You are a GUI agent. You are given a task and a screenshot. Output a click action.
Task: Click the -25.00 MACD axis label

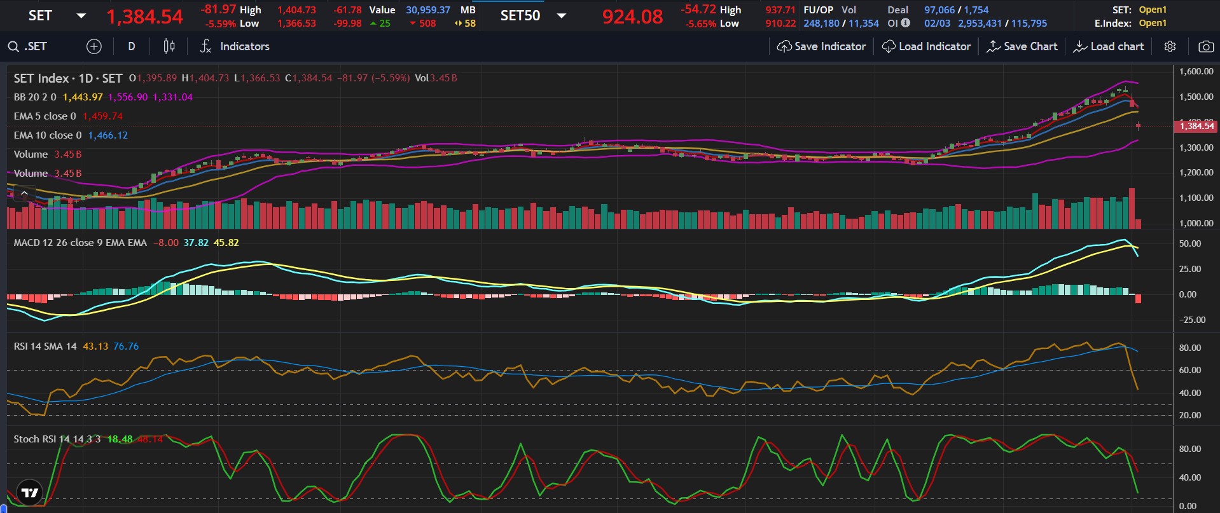click(1191, 320)
